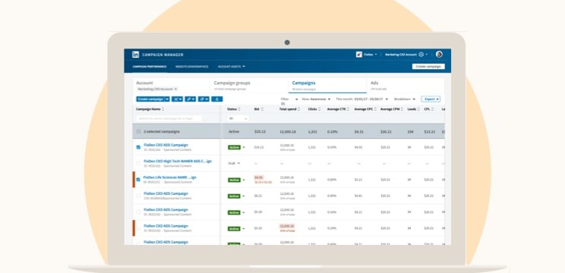Click the Marketing CXO Account name in header
This screenshot has height=273, width=565.
[x=401, y=55]
